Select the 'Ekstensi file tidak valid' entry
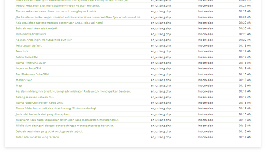The height and width of the screenshot is (152, 266). click(31, 34)
